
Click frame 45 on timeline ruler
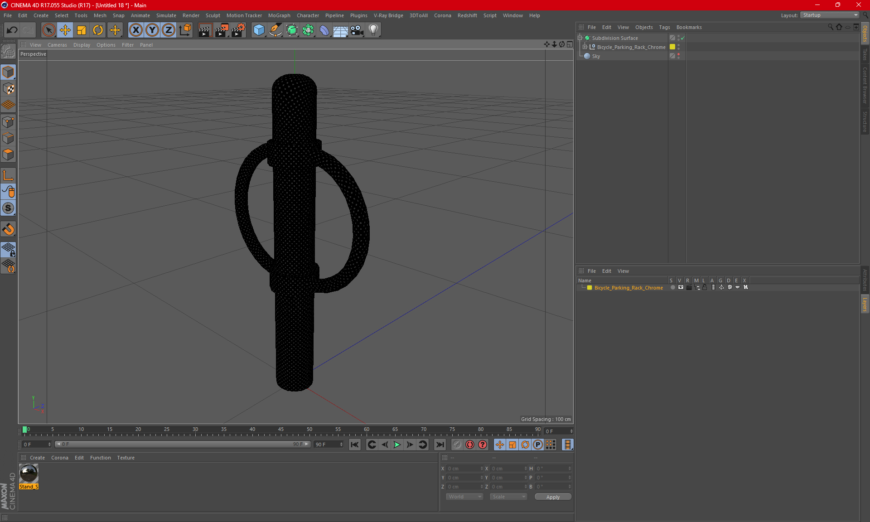point(281,430)
